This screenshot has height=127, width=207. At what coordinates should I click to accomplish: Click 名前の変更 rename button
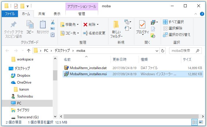[94, 33]
